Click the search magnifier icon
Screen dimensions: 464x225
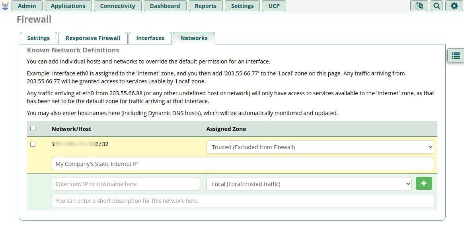pos(437,6)
